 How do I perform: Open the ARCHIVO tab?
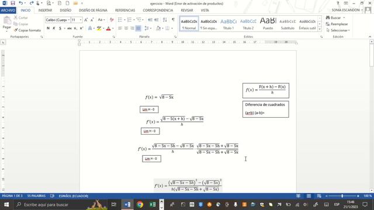pyautogui.click(x=8, y=10)
